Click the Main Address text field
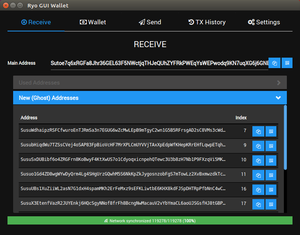 [x=159, y=63]
